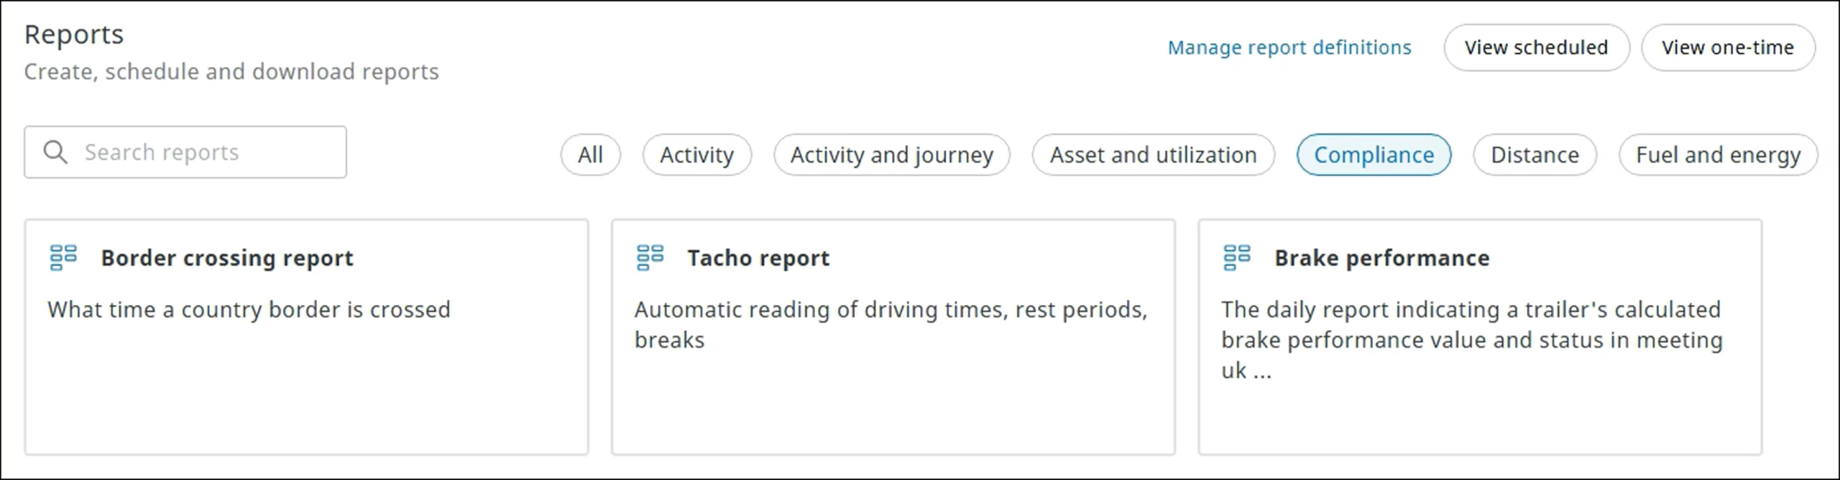Select the Activity filter chip
This screenshot has height=480, width=1840.
[x=696, y=154]
